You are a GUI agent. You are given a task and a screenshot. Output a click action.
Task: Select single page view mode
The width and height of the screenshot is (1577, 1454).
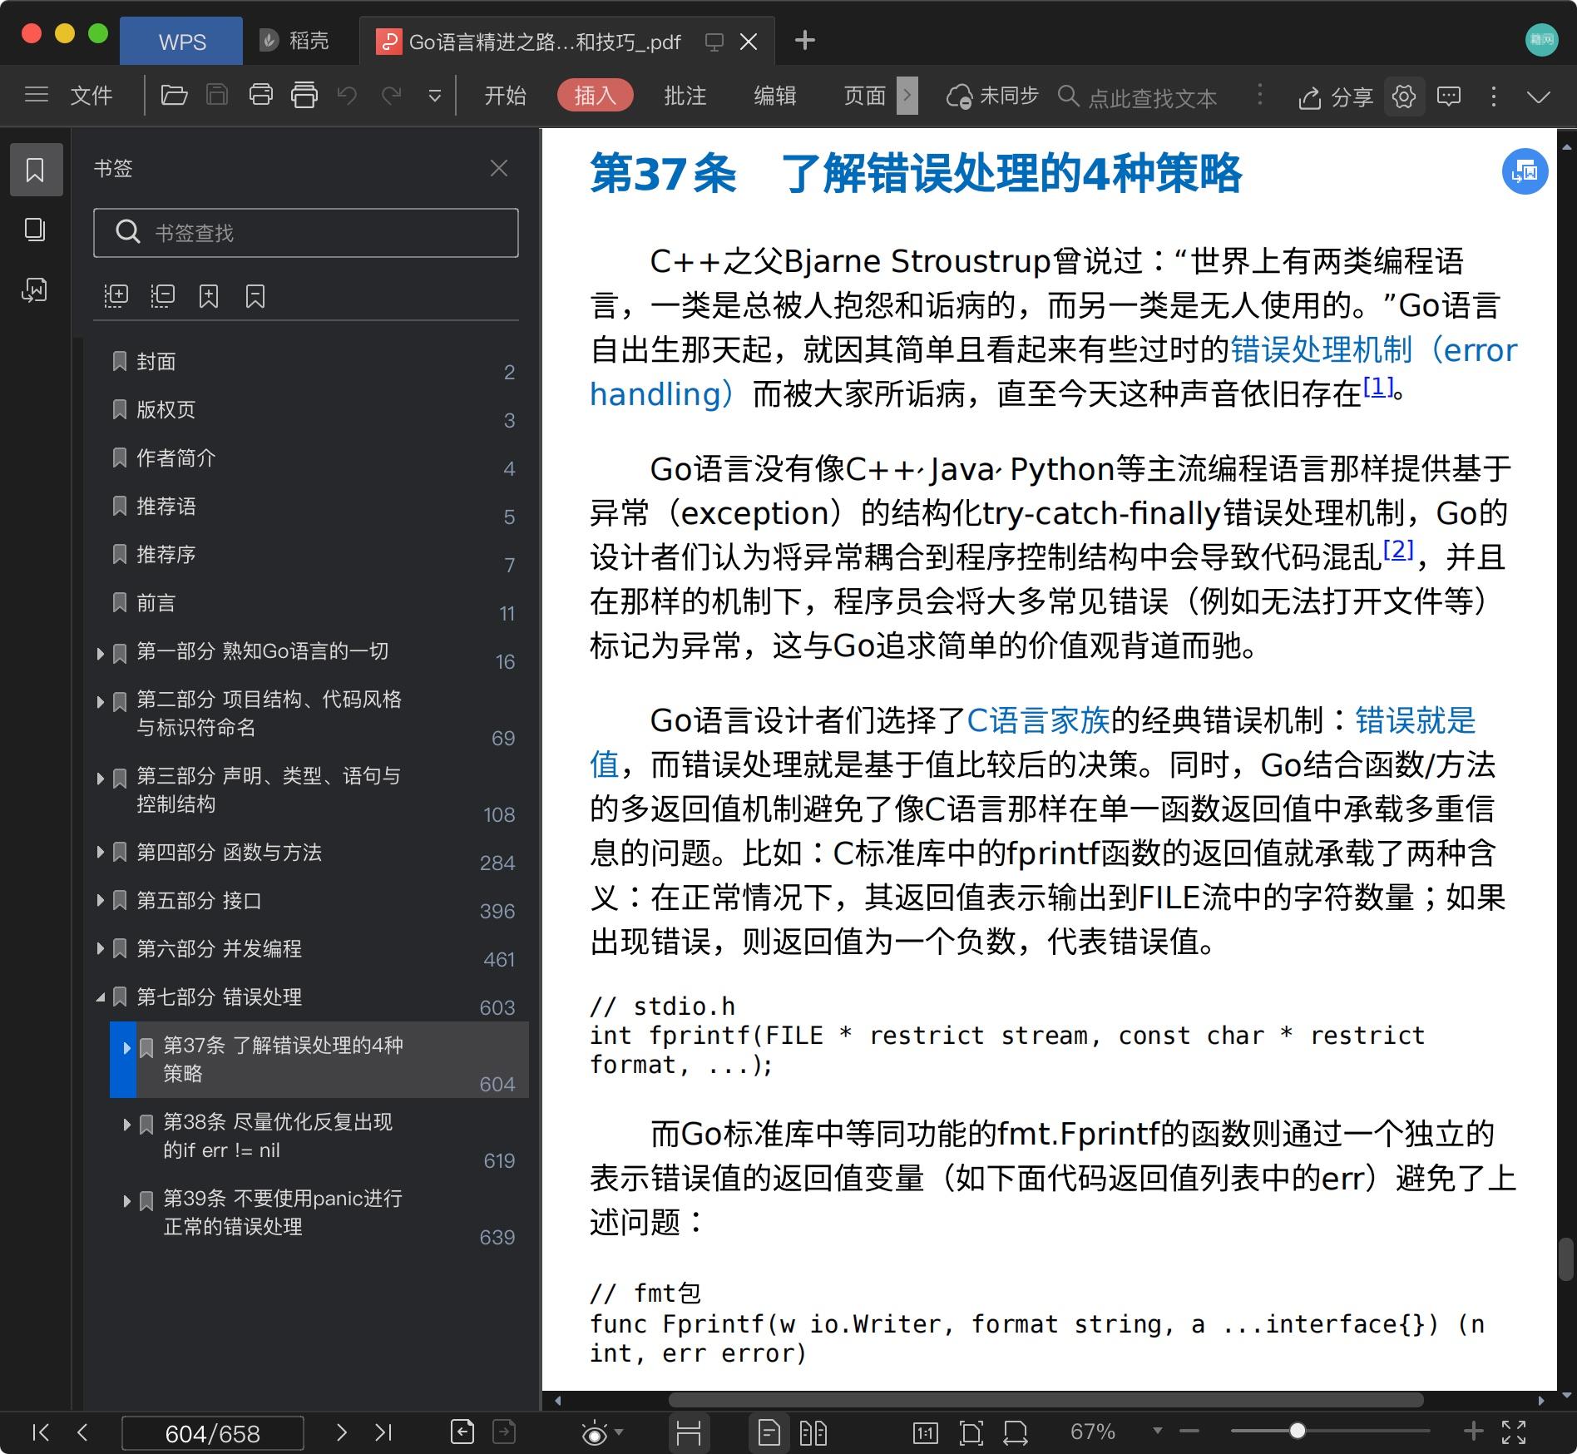click(769, 1432)
